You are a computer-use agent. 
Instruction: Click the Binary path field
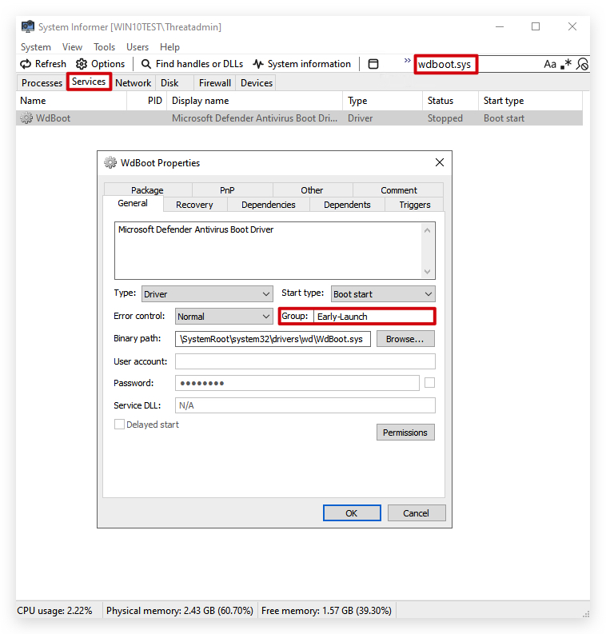273,339
